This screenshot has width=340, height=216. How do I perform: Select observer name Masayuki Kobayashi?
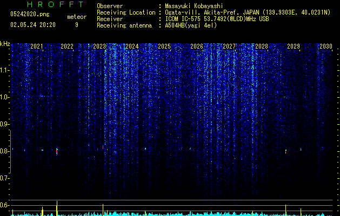(x=194, y=6)
